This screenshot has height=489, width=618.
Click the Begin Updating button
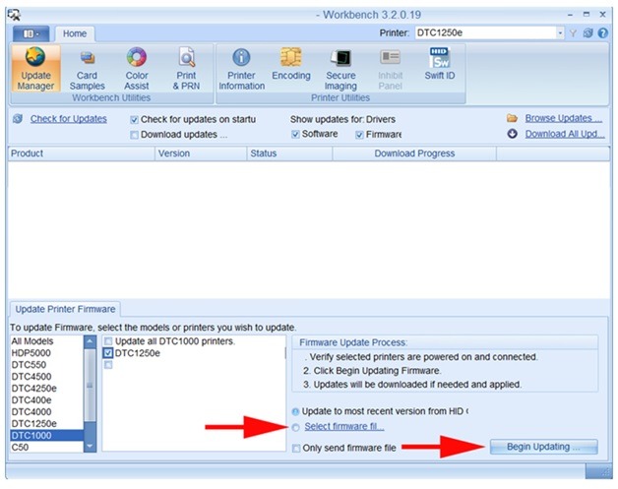coord(542,447)
